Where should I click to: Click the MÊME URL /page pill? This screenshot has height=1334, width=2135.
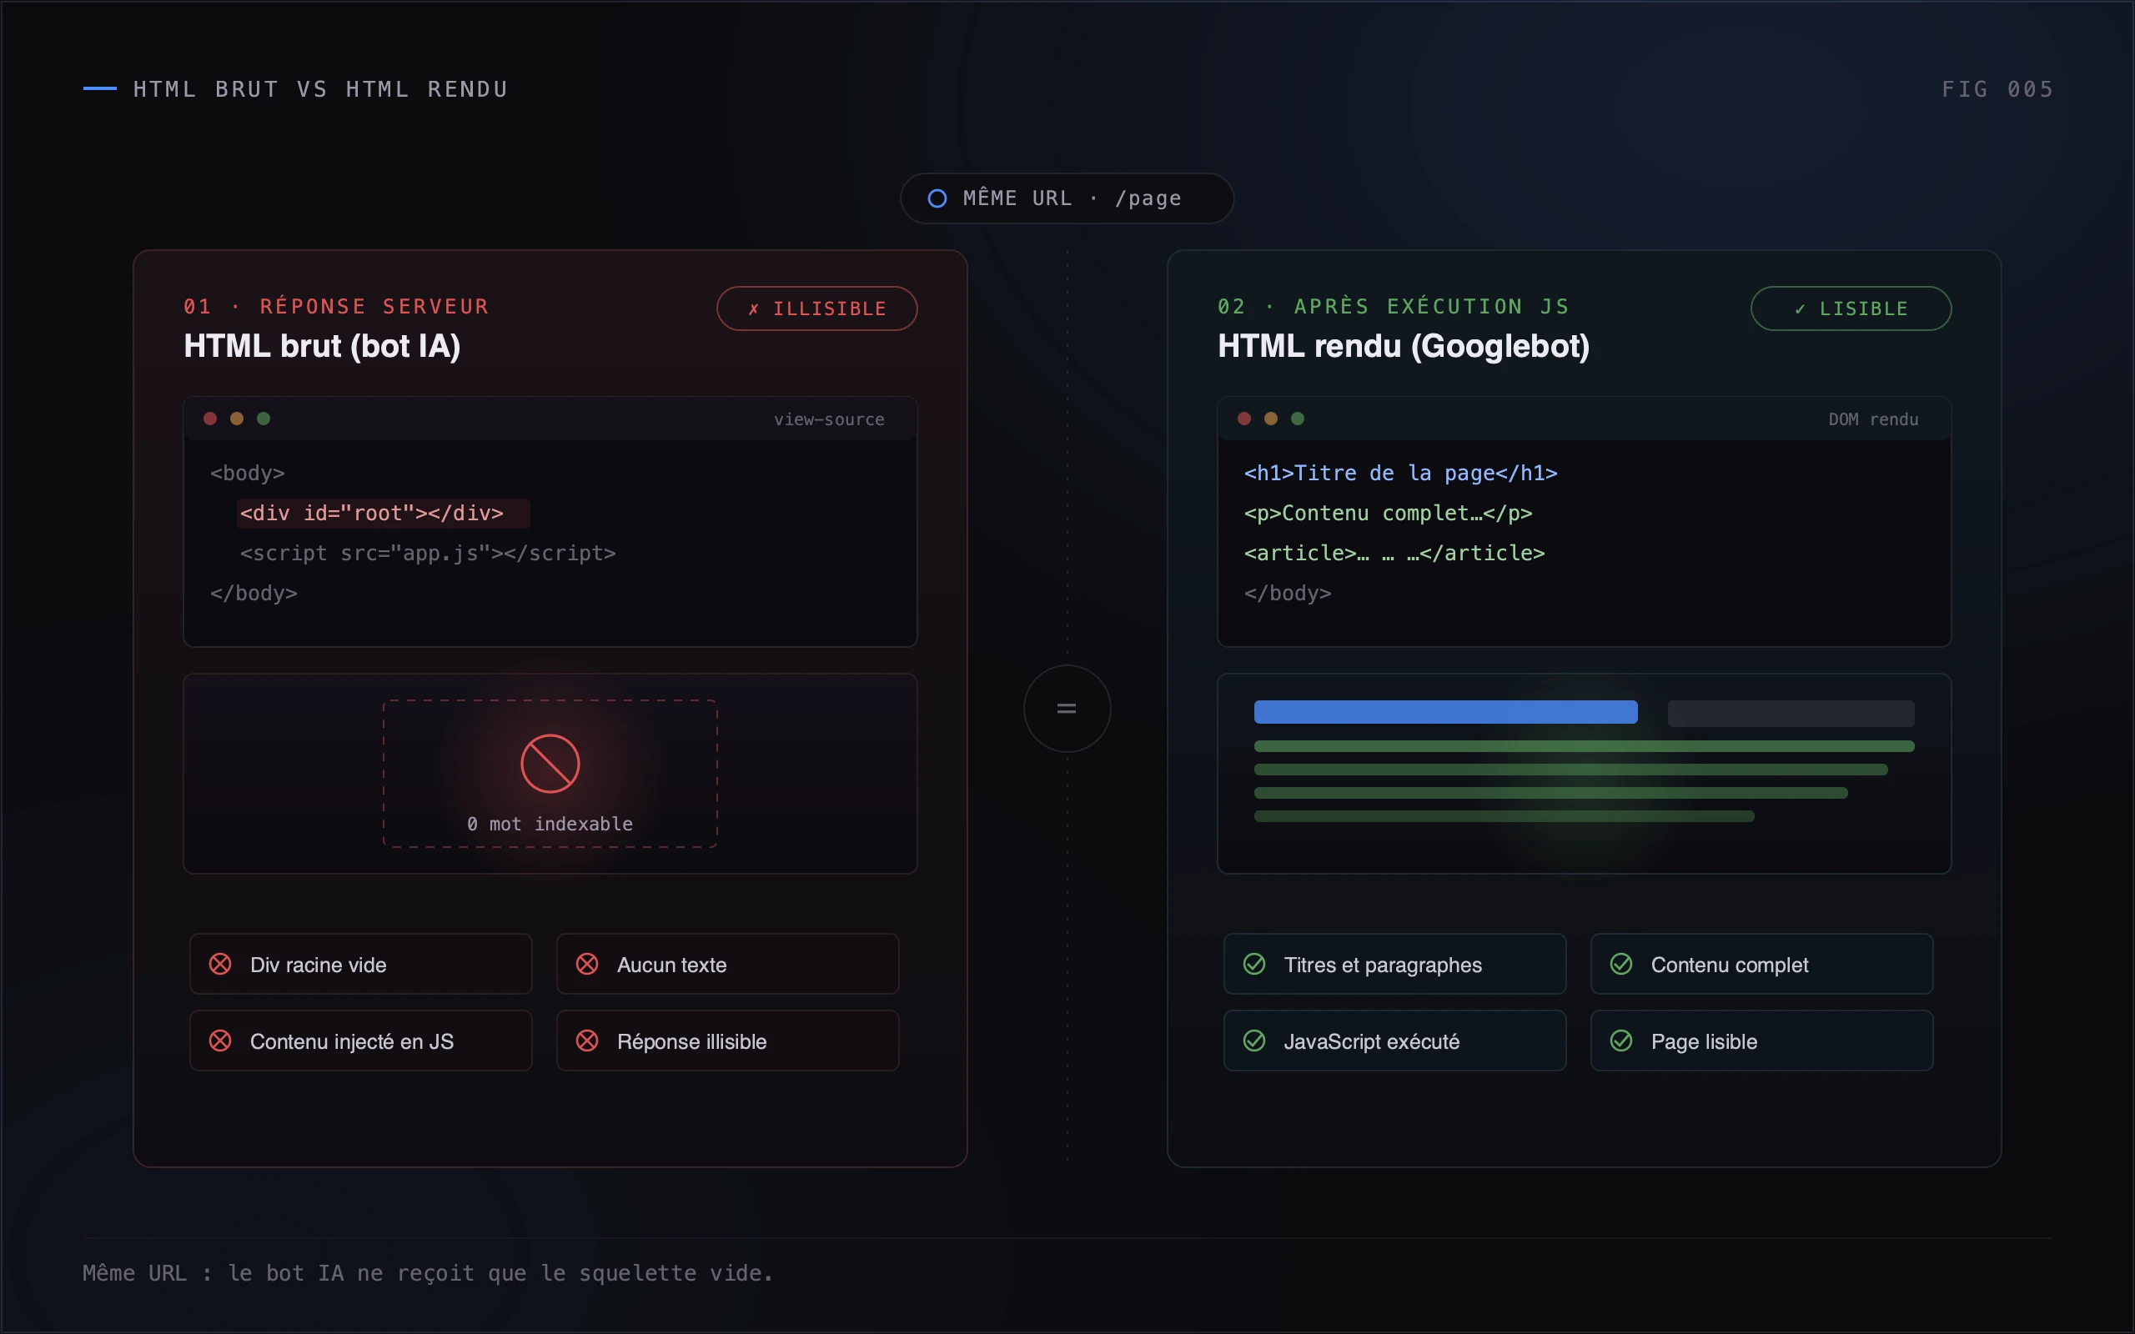click(1067, 198)
